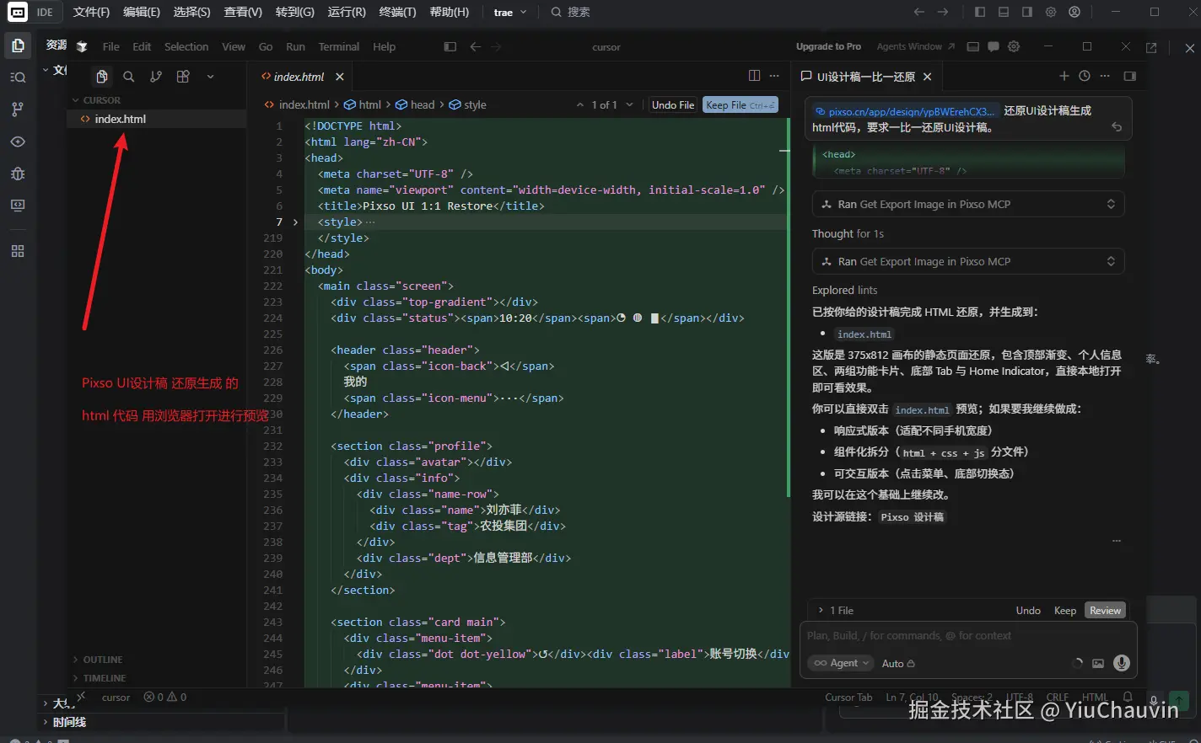Open Cursor settings gear icon
The height and width of the screenshot is (743, 1201).
(1014, 46)
